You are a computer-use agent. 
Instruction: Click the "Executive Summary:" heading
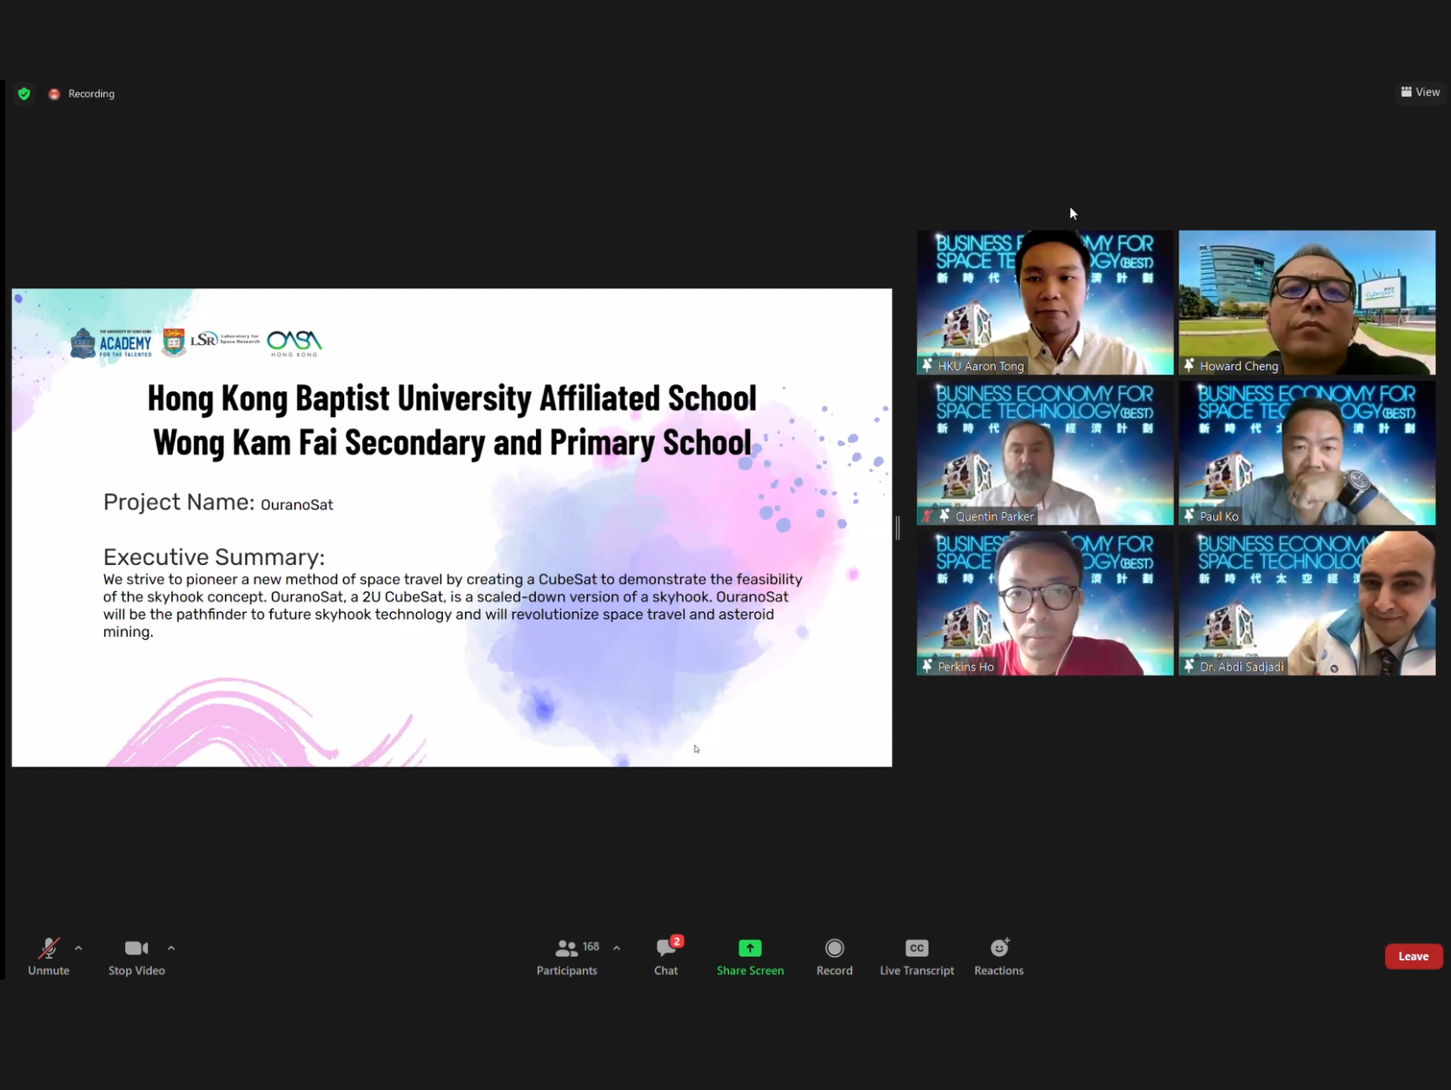click(x=214, y=557)
